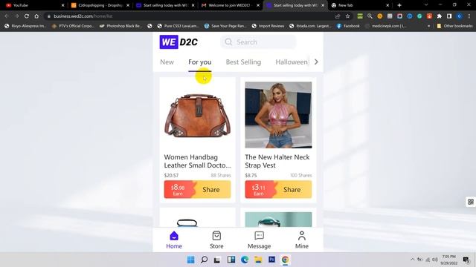476x267 pixels.
Task: Bookmark this page with star icon
Action: [347, 16]
